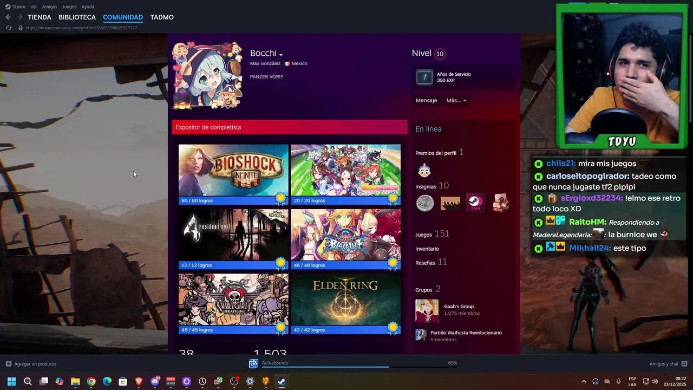Click the Gaab's Group avatar
Image resolution: width=693 pixels, height=390 pixels.
[x=427, y=311]
